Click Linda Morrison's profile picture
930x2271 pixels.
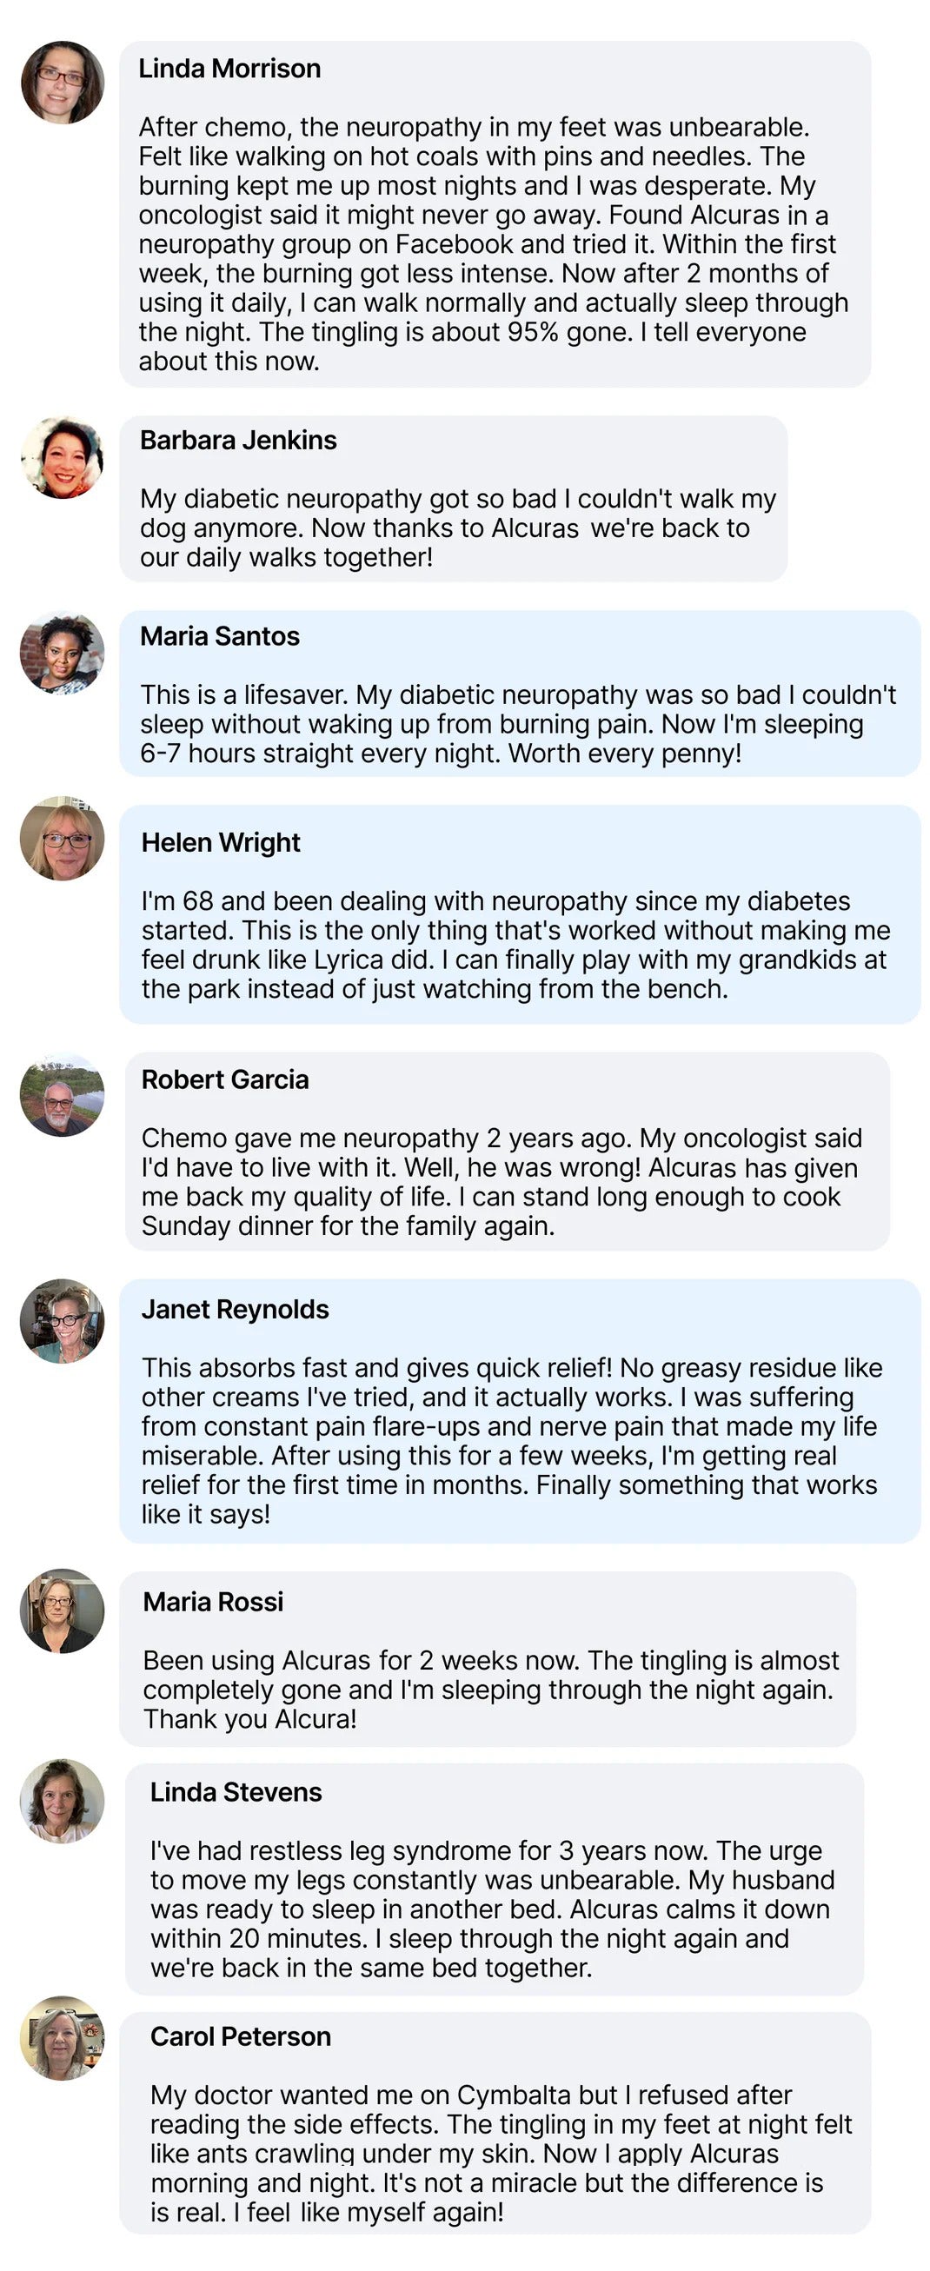63,82
